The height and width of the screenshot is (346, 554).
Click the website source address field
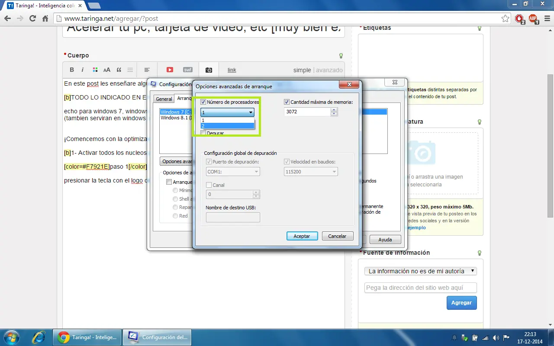coord(421,288)
